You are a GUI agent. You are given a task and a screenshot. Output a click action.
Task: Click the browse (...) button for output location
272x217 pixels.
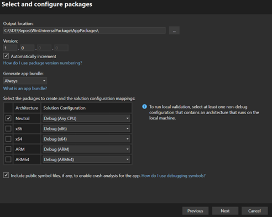point(174,30)
